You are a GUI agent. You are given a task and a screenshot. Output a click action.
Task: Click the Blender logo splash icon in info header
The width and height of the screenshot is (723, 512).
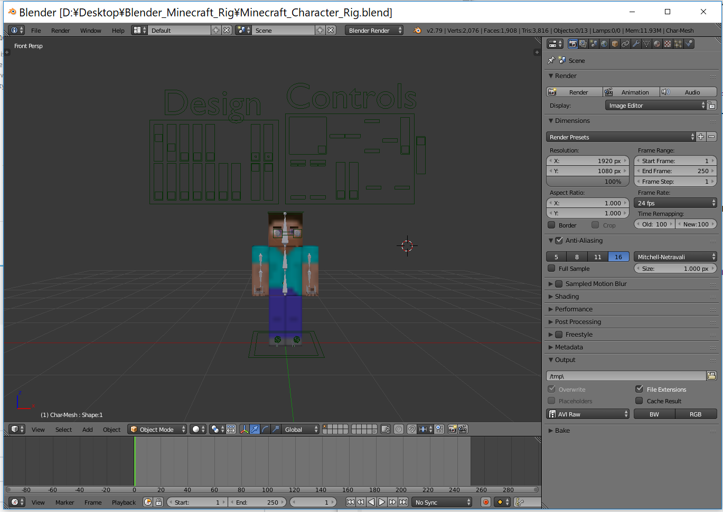click(417, 30)
